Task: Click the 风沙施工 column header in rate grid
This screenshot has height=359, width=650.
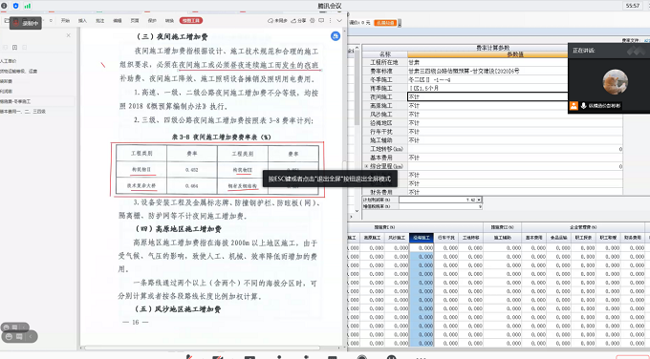Action: 397,238
